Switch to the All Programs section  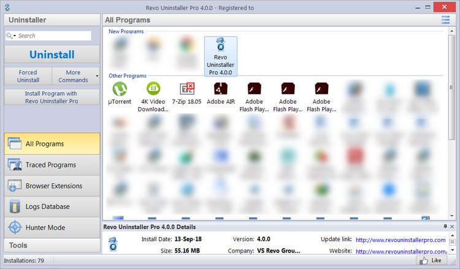coord(52,143)
